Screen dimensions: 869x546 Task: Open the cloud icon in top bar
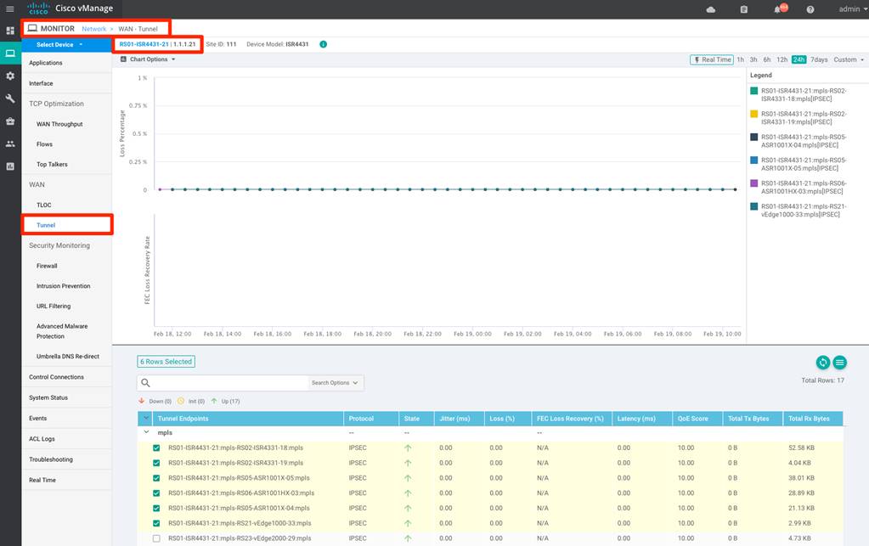pos(710,9)
